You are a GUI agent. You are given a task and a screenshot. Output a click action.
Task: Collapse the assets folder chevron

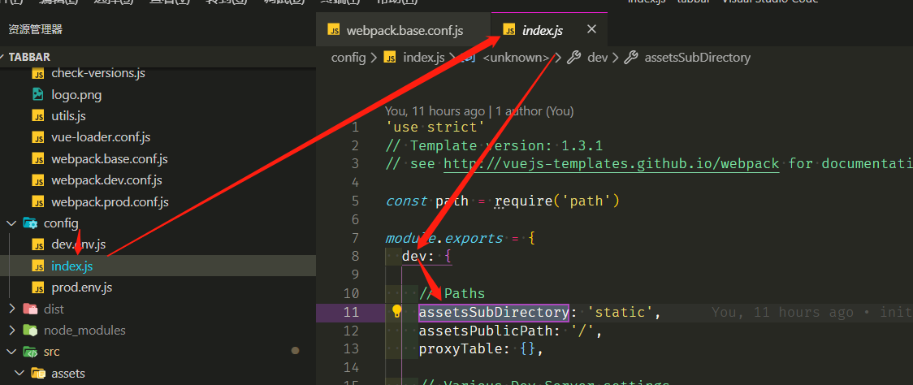(19, 374)
